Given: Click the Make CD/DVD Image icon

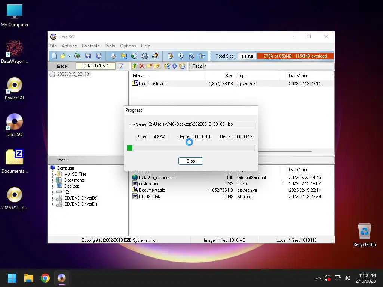Looking at the screenshot, I should [x=113, y=56].
